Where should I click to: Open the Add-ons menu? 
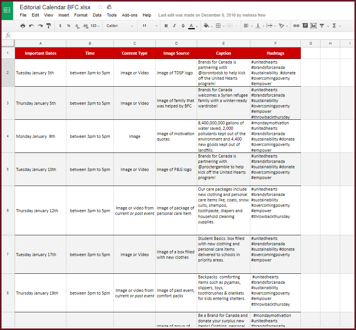130,15
